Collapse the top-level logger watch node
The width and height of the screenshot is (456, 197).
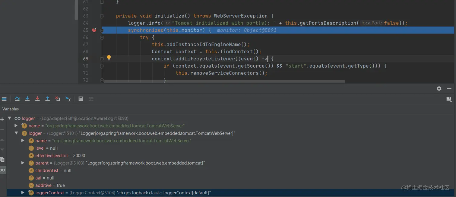tap(9, 118)
